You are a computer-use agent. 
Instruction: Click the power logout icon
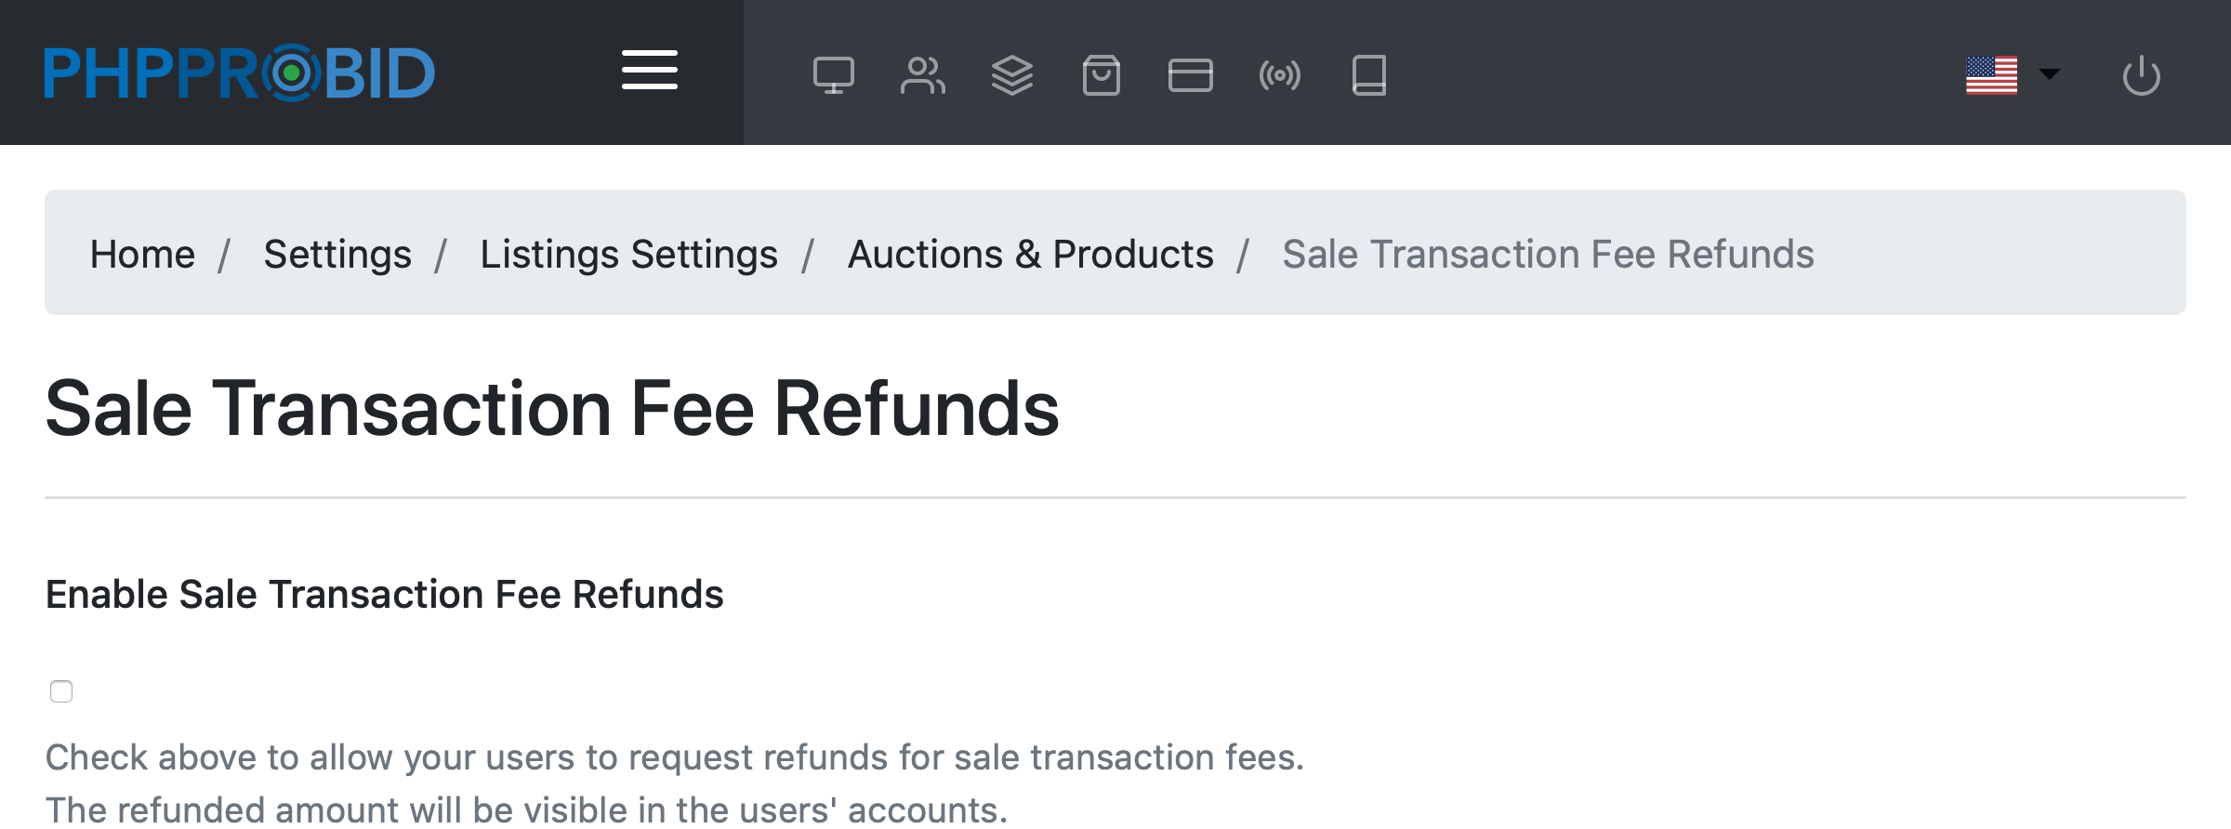pos(2141,75)
